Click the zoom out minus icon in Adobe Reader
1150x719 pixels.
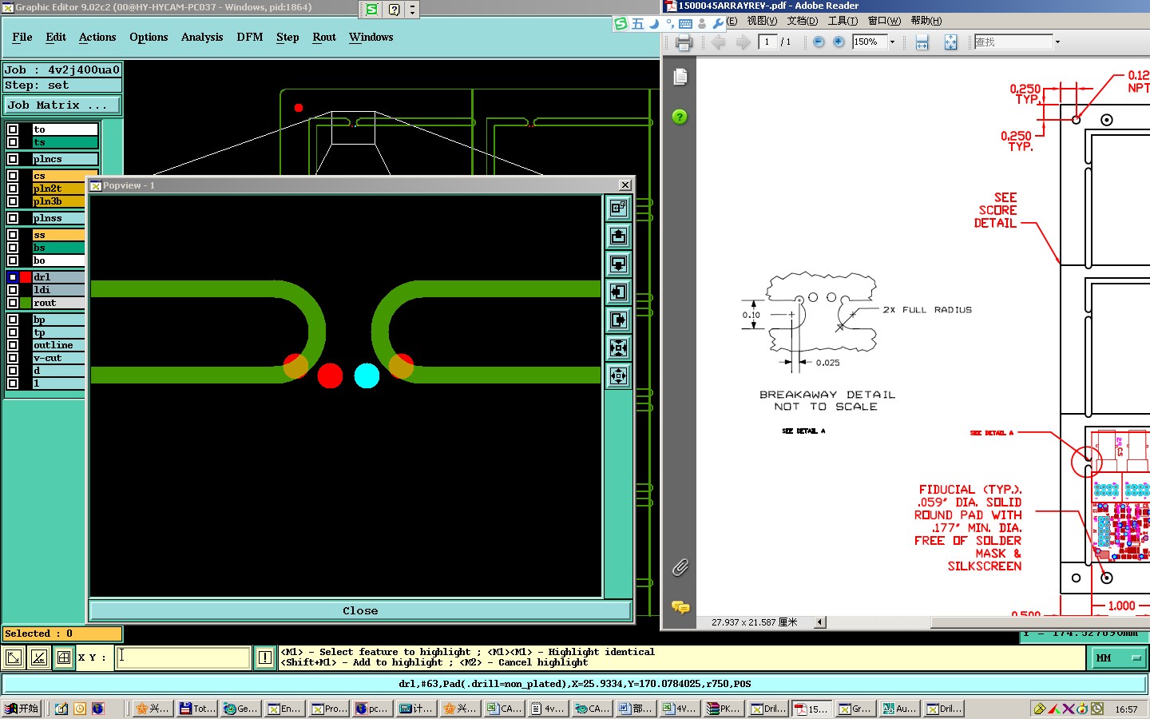pos(819,42)
